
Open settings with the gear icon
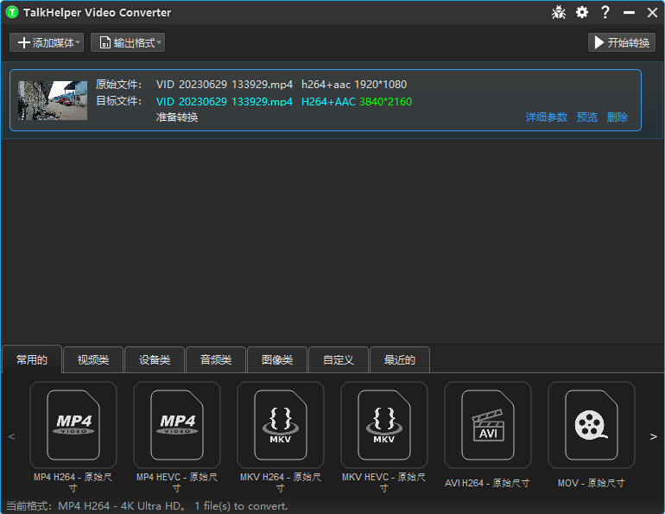coord(582,13)
